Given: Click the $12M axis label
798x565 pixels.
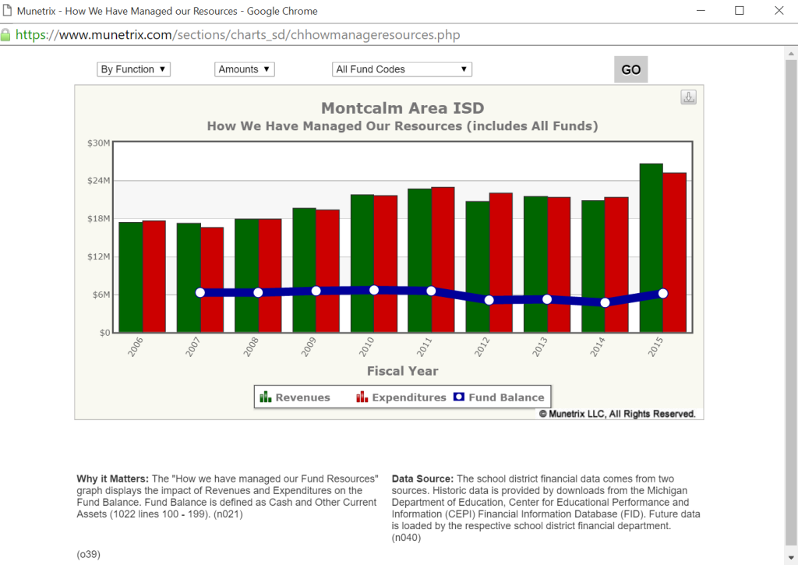Looking at the screenshot, I should (99, 256).
